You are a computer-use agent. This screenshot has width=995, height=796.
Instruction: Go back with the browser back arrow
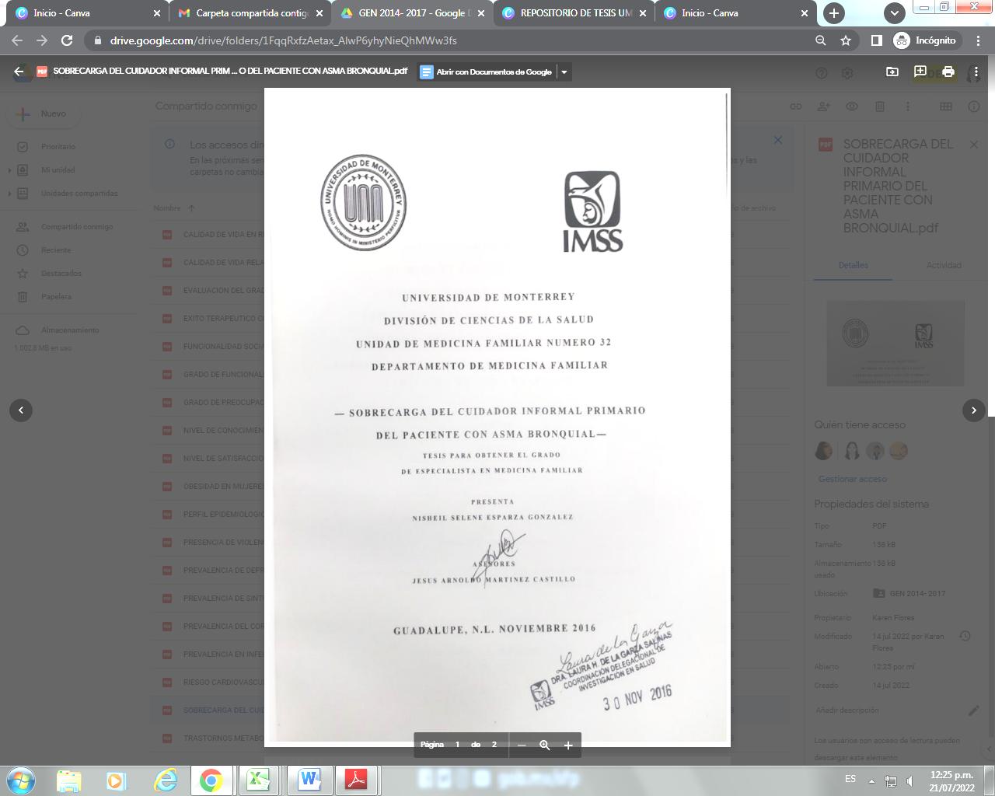click(x=17, y=40)
